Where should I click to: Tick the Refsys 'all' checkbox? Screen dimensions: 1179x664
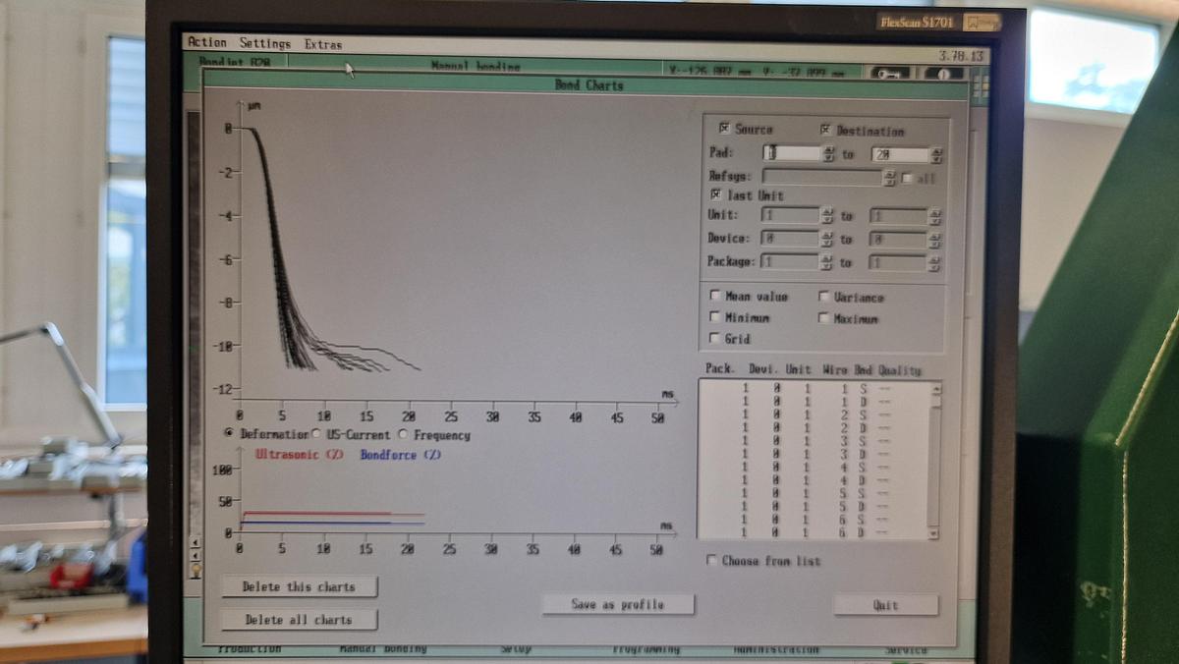pyautogui.click(x=907, y=178)
